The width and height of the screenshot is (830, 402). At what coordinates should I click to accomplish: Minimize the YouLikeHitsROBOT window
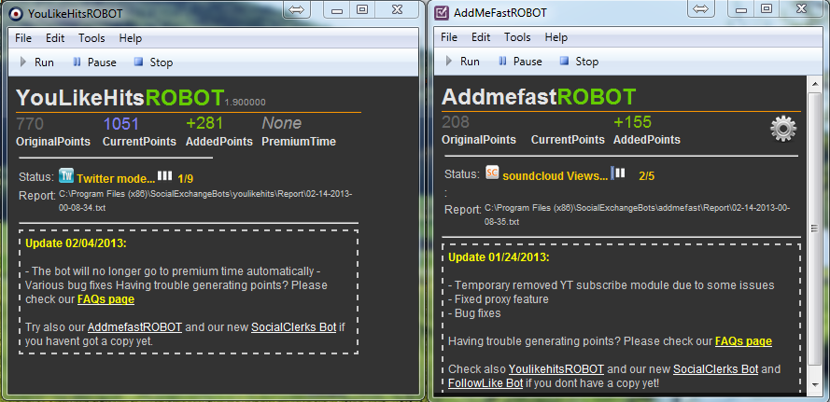click(x=337, y=10)
